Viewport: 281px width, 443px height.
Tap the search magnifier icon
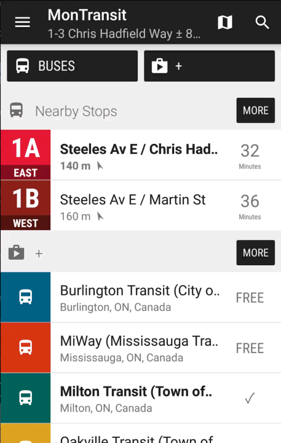262,22
